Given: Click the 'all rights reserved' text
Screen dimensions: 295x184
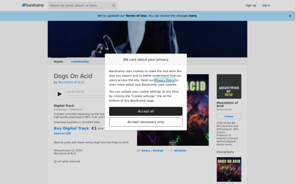Looking at the screenshot, I should [x=67, y=161].
